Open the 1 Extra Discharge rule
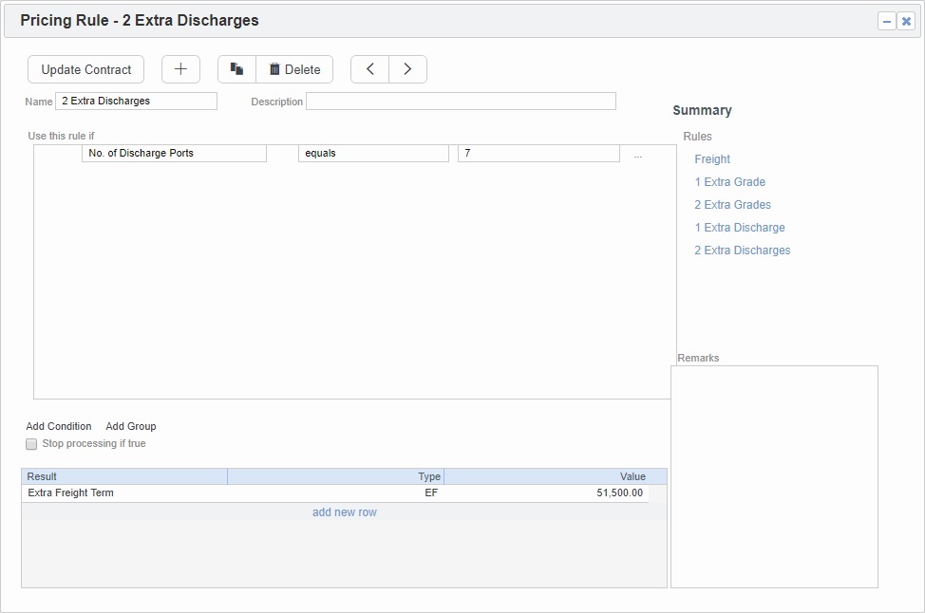Screen dimensions: 925x613 pyautogui.click(x=740, y=228)
